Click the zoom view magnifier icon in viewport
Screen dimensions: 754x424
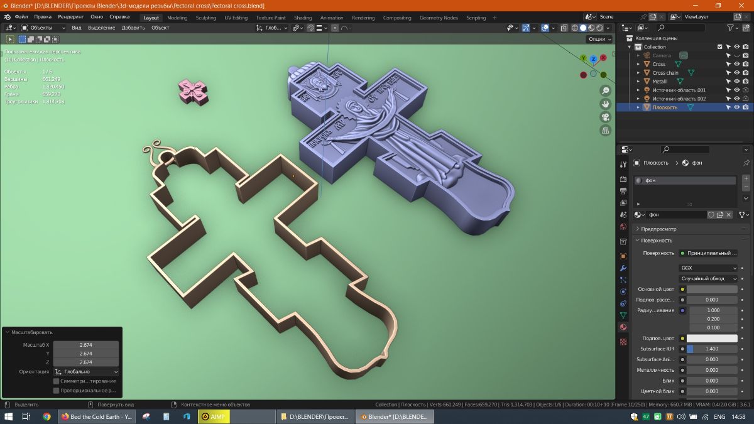tap(606, 90)
